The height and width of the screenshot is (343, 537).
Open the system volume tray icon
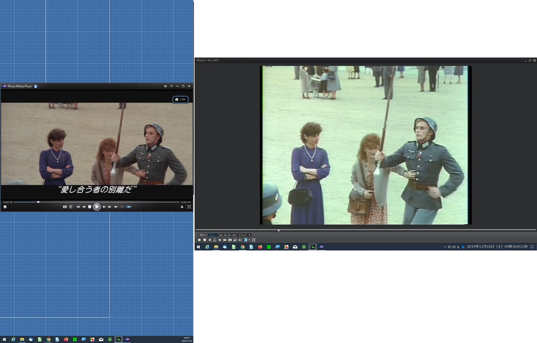pyautogui.click(x=454, y=247)
